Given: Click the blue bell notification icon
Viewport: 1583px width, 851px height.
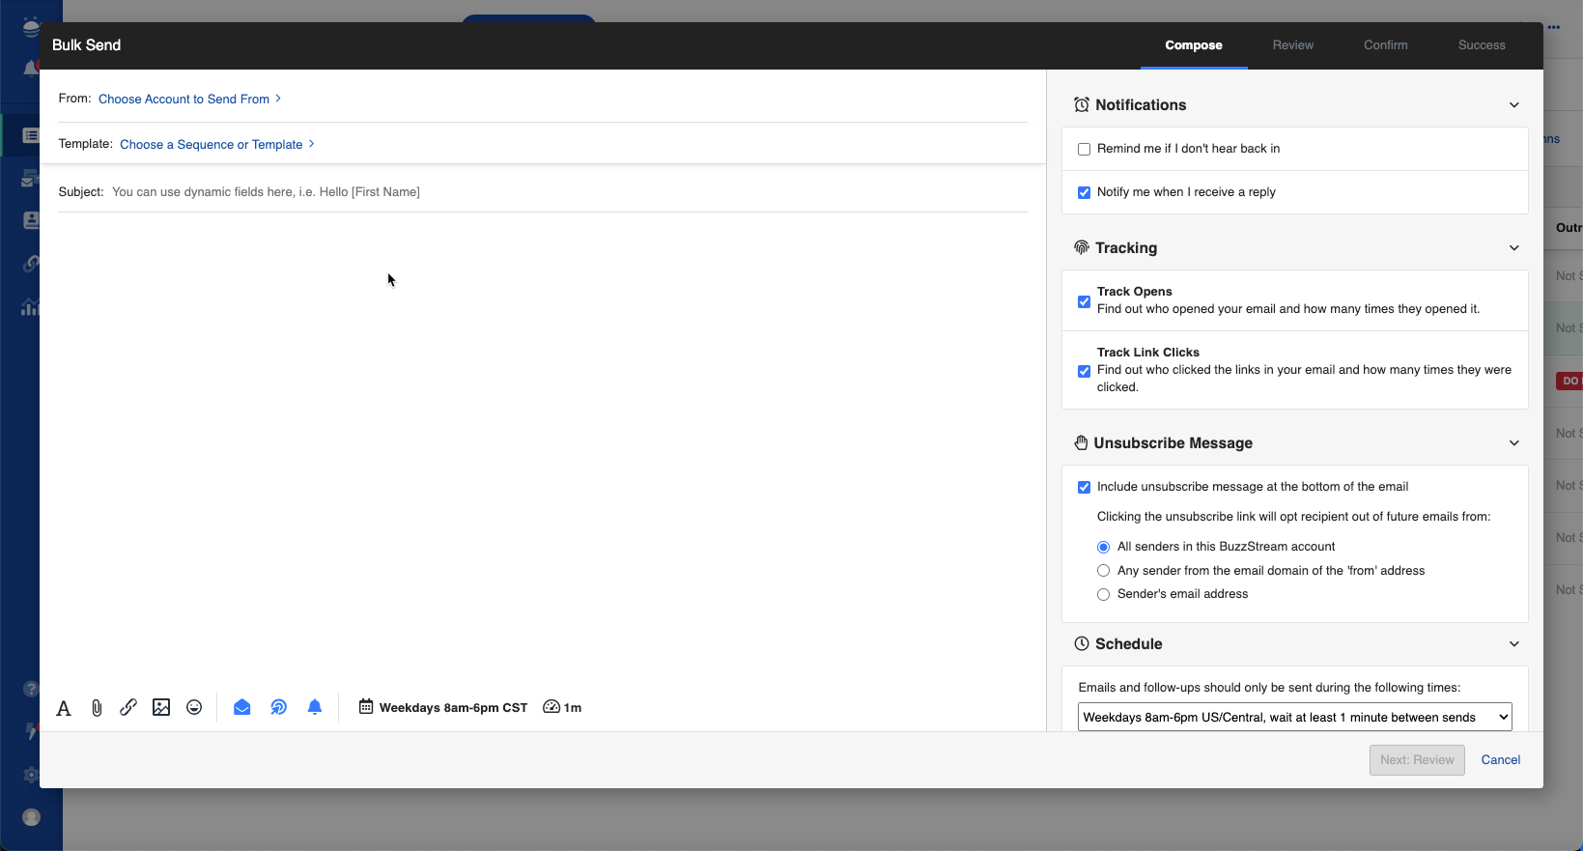Looking at the screenshot, I should 315,707.
